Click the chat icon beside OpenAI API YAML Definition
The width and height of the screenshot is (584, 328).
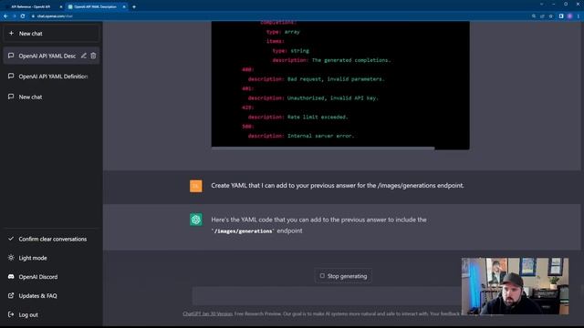click(x=11, y=76)
